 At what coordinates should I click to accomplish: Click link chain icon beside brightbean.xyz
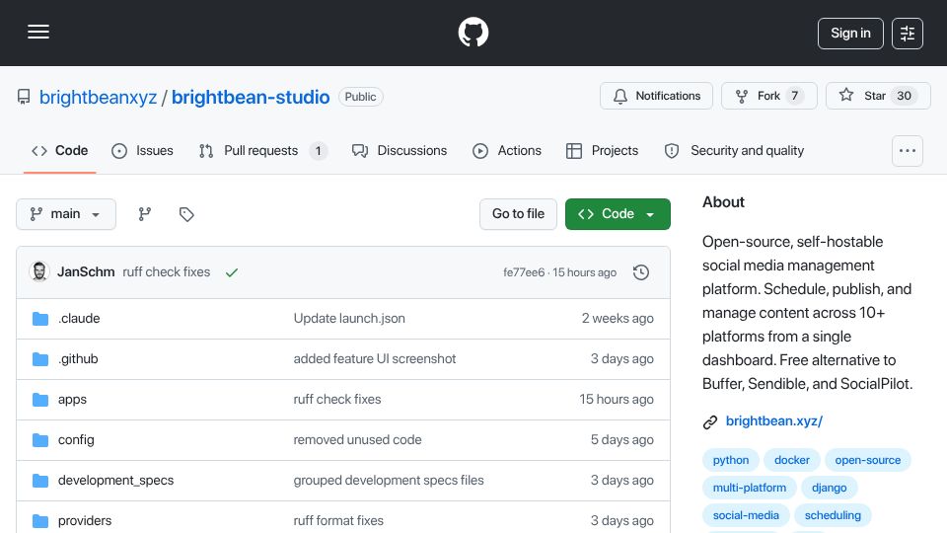pyautogui.click(x=710, y=421)
